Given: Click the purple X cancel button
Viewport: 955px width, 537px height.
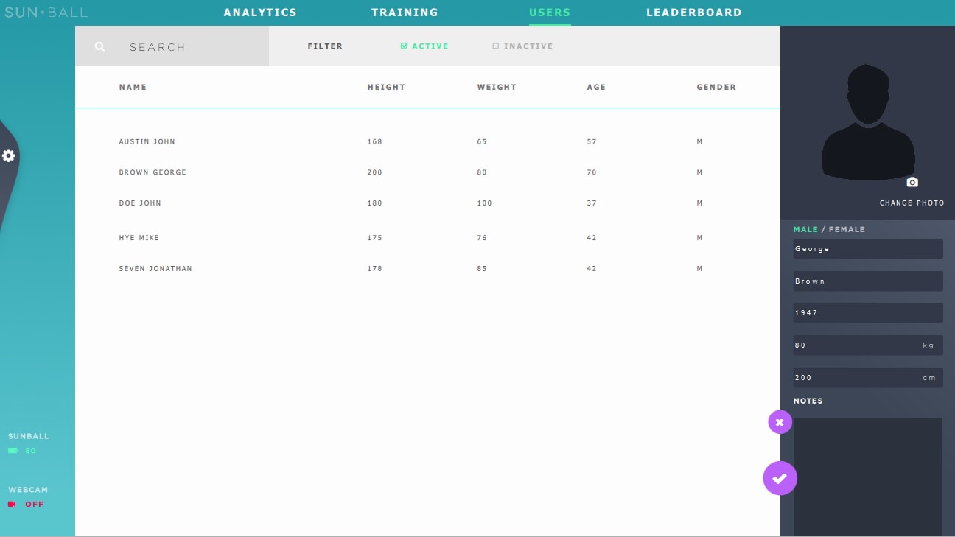Looking at the screenshot, I should tap(780, 422).
